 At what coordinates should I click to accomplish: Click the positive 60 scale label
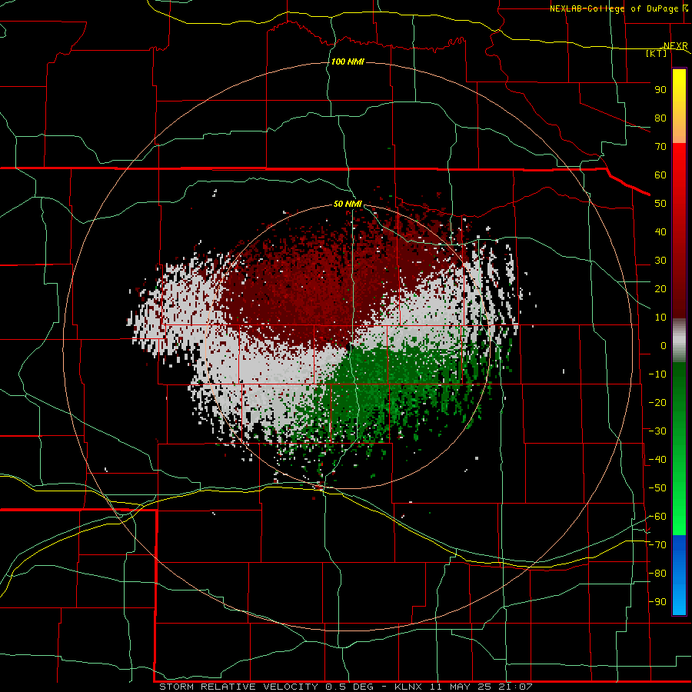point(660,175)
